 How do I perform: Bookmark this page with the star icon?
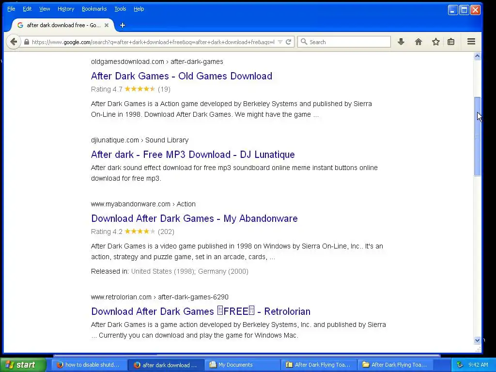(435, 42)
